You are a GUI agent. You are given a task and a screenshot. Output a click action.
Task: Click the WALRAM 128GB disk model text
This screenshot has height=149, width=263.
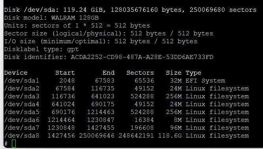(x=75, y=18)
